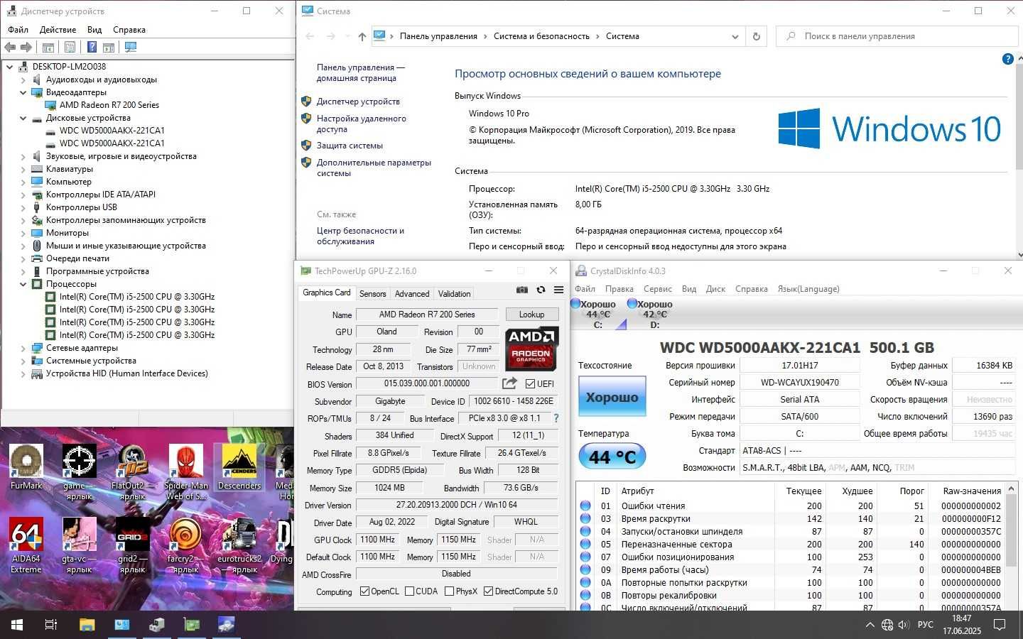
Task: Open Task View on the taskbar
Action: [x=51, y=625]
